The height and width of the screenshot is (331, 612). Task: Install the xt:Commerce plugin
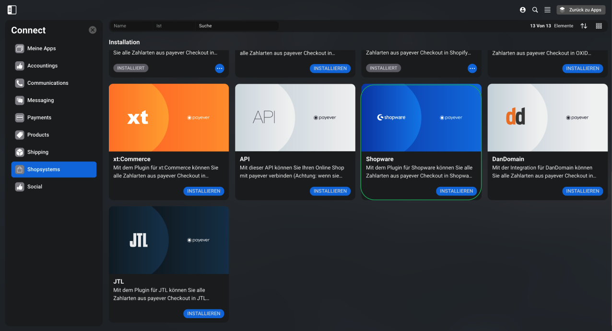click(203, 191)
